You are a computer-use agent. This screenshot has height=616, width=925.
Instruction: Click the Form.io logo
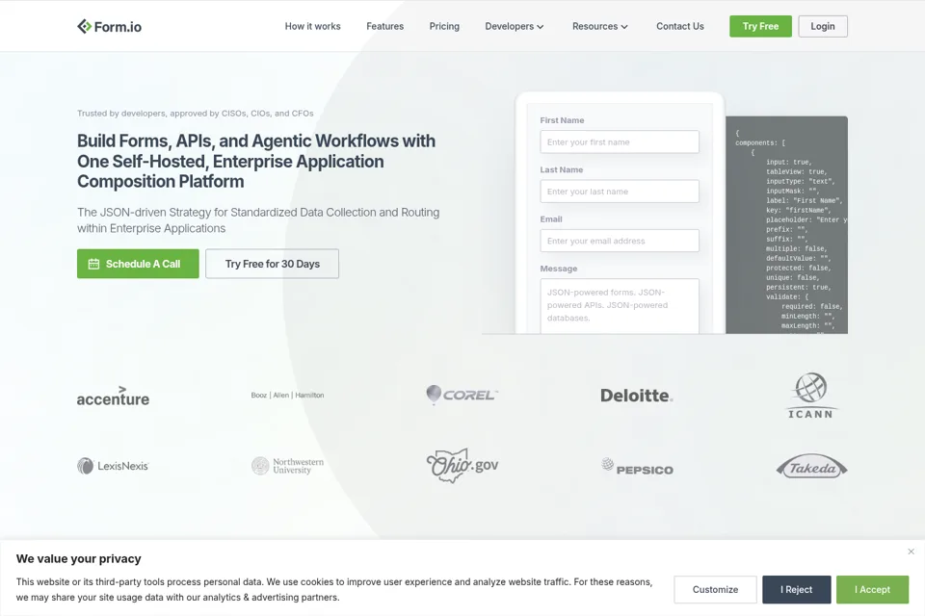(109, 27)
